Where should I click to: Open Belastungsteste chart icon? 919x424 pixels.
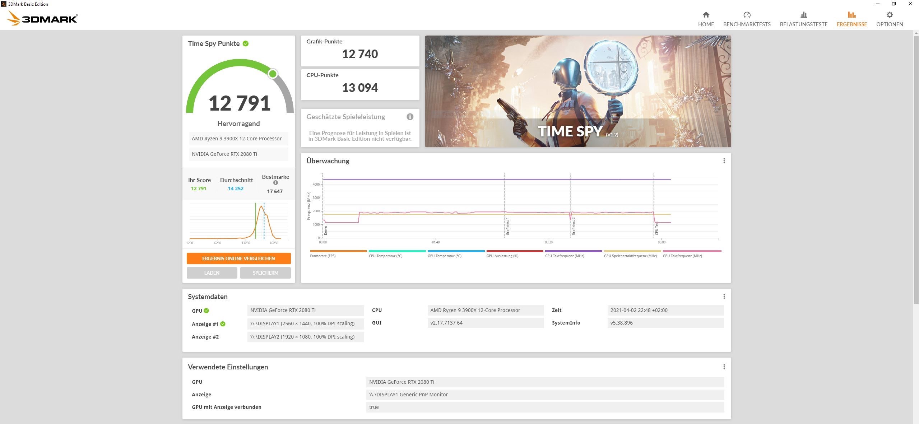(803, 15)
